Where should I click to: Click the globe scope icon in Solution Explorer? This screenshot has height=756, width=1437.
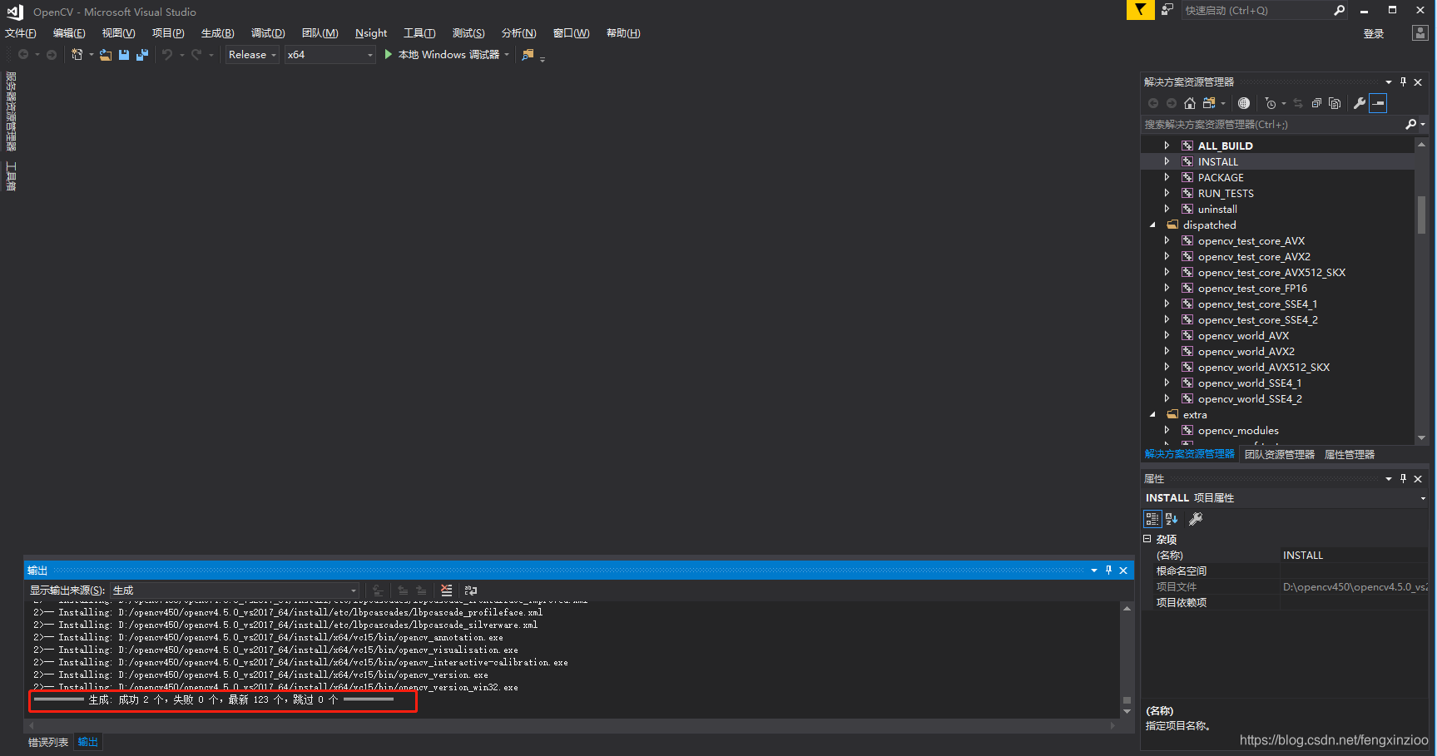tap(1244, 103)
